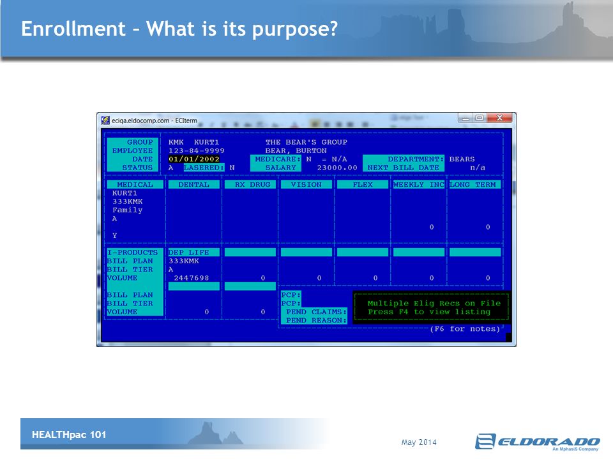
Task: Click the n/a next bill date value
Action: tap(478, 168)
